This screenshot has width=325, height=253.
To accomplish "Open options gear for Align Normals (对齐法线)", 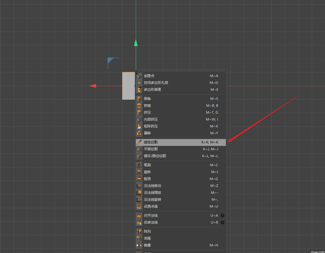I will point(222,215).
